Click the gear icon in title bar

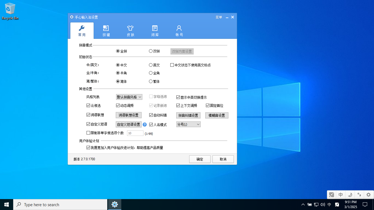(x=72, y=17)
